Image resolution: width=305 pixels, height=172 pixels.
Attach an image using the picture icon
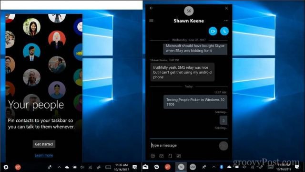pyautogui.click(x=162, y=156)
